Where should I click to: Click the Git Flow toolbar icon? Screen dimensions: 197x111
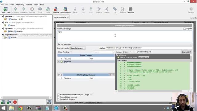(123, 10)
